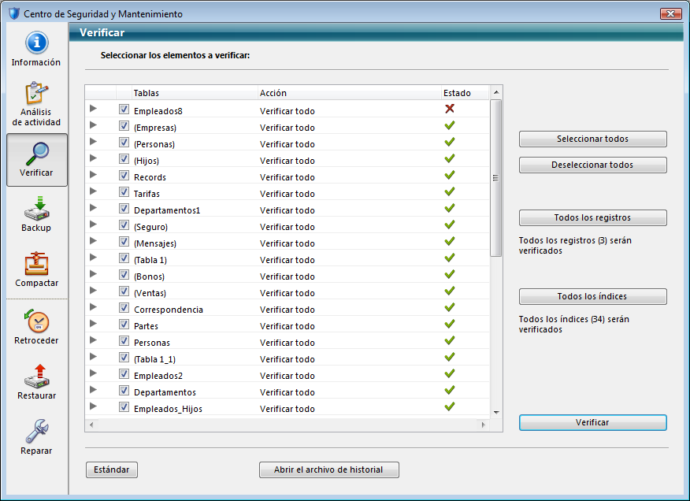Open the Compactar press icon
Viewport: 690px width, 501px height.
tap(36, 264)
